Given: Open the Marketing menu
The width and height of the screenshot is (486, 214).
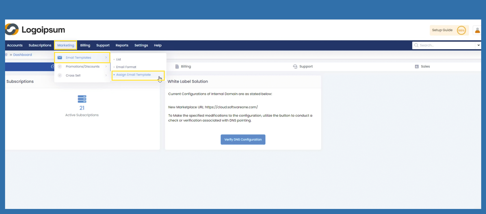Looking at the screenshot, I should click(66, 45).
